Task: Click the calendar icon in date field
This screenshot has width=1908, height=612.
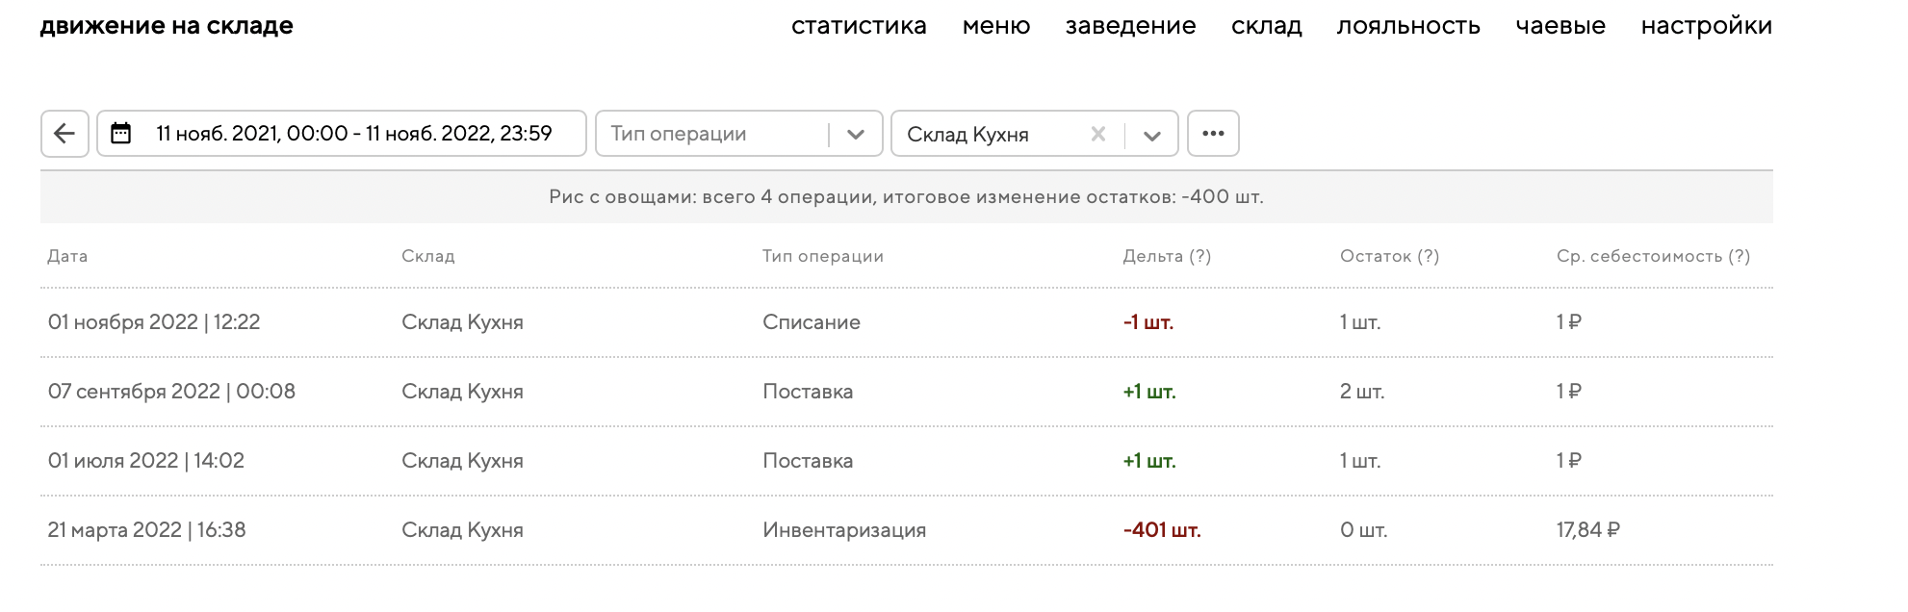Action: coord(121,134)
